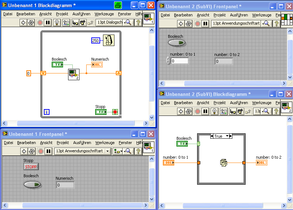Open Werkzeuge menu in Unbenannt 1 Frontpanel

click(x=105, y=143)
